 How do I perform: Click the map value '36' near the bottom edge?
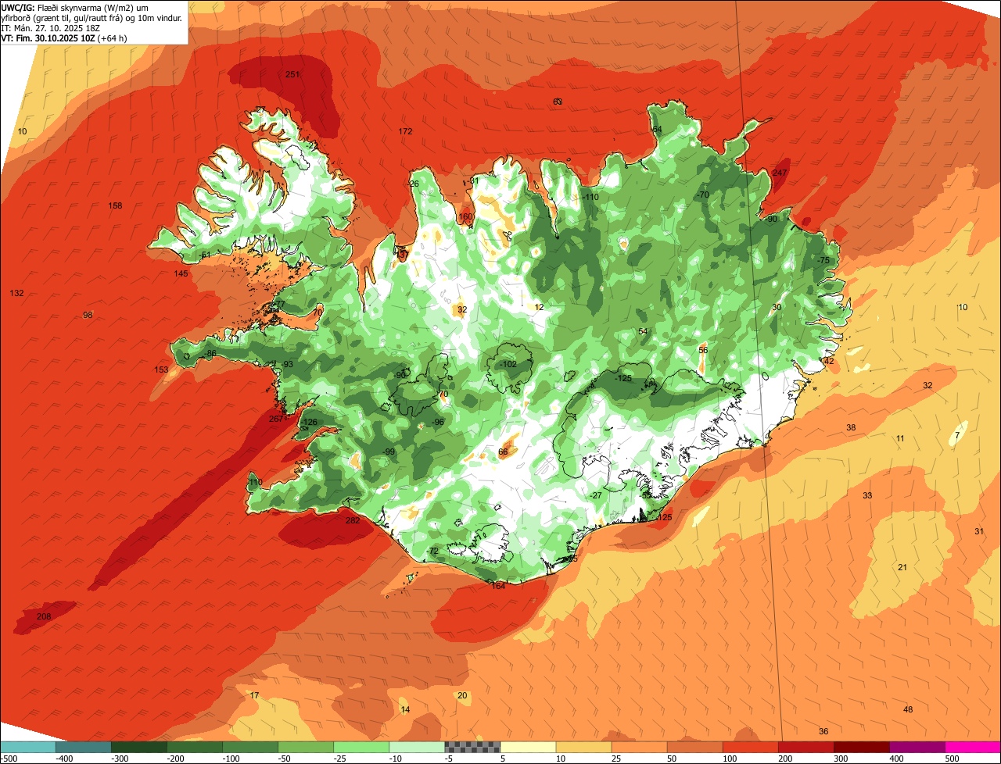pyautogui.click(x=823, y=731)
